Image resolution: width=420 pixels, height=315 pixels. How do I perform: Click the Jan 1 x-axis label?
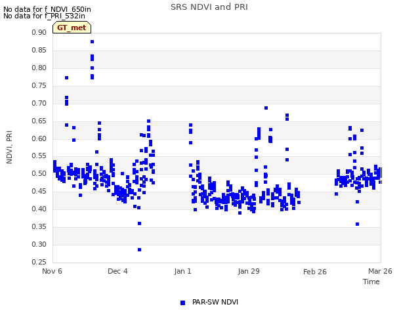point(182,271)
